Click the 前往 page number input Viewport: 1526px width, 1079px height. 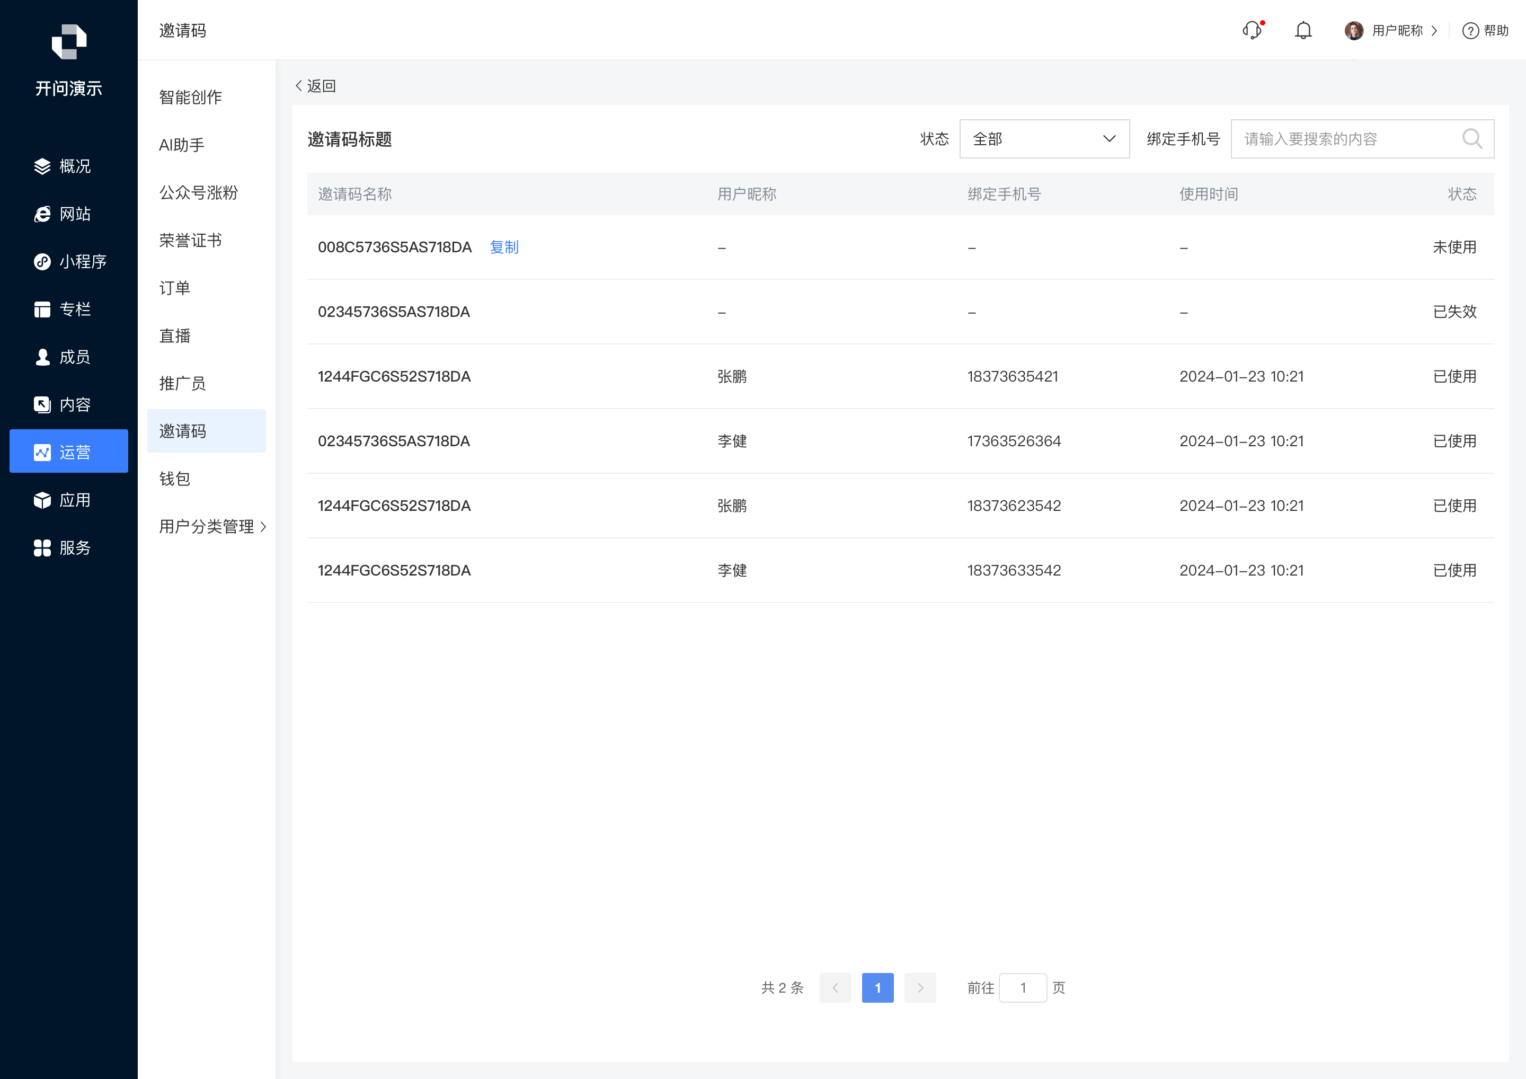point(1023,988)
